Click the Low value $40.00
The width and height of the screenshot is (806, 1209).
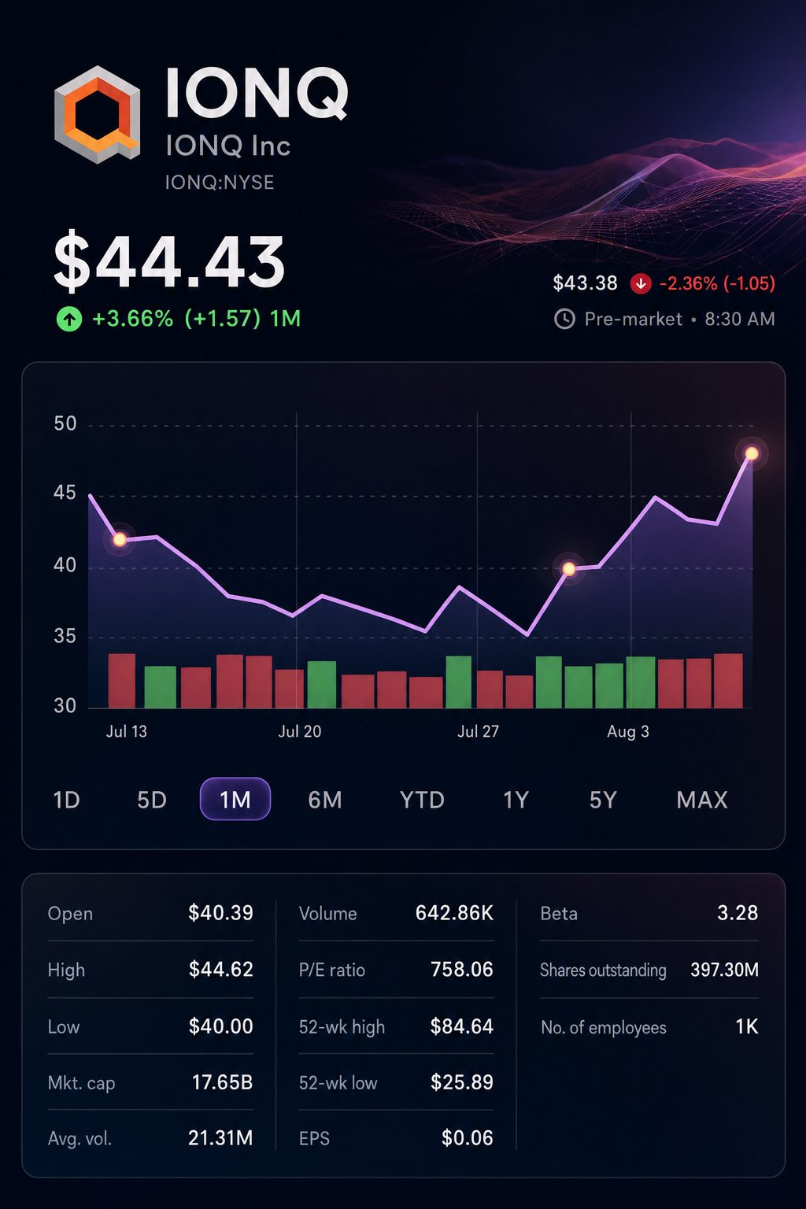tap(220, 1026)
